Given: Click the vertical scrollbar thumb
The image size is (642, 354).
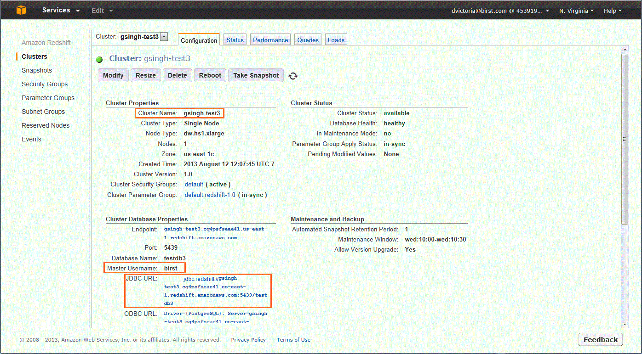Looking at the screenshot, I should click(625, 138).
